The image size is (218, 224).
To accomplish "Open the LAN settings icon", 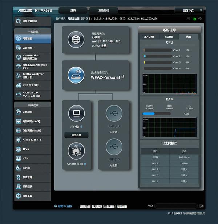I will pyautogui.click(x=19, y=121).
